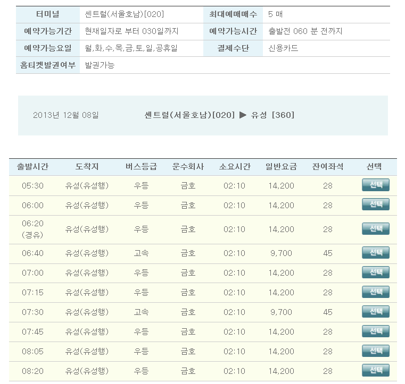Click the 최대예매매수 label
The width and height of the screenshot is (405, 384).
(233, 14)
